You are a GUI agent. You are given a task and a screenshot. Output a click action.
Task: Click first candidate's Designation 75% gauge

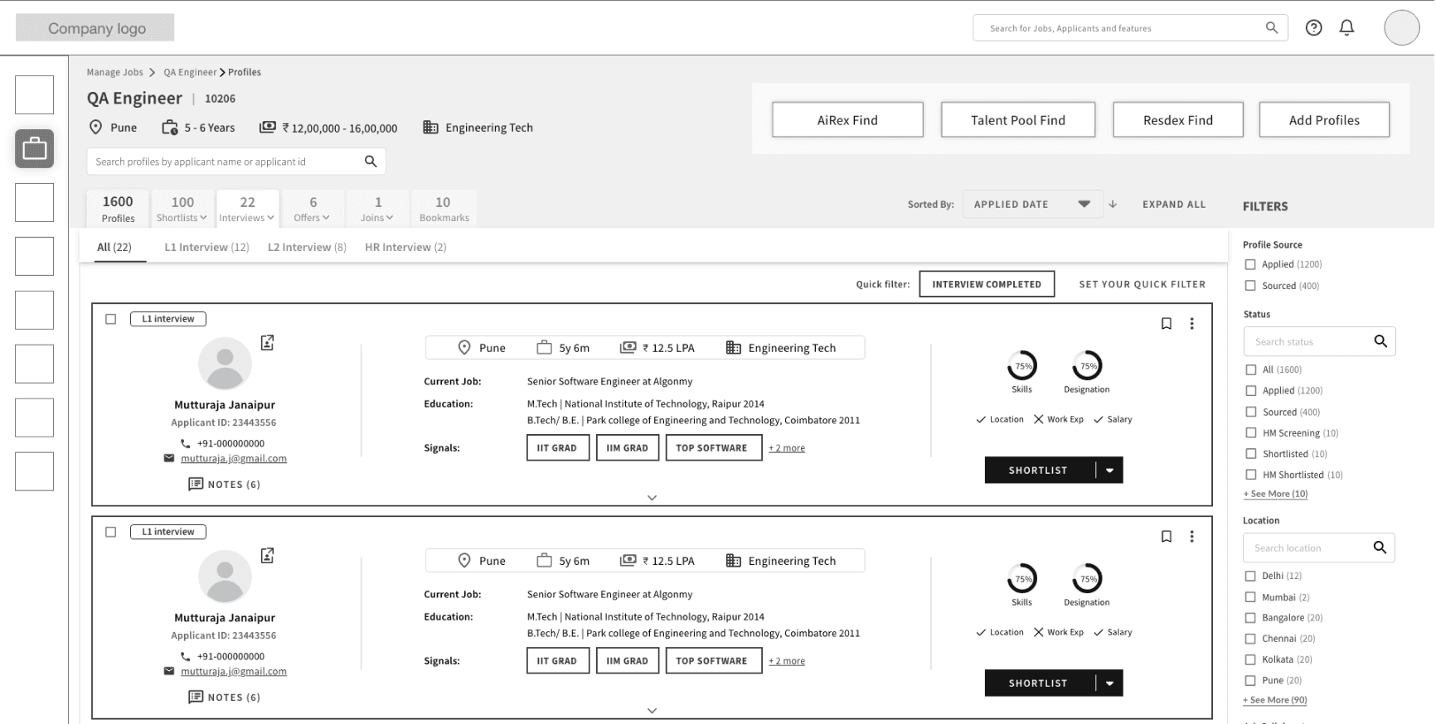(x=1087, y=365)
